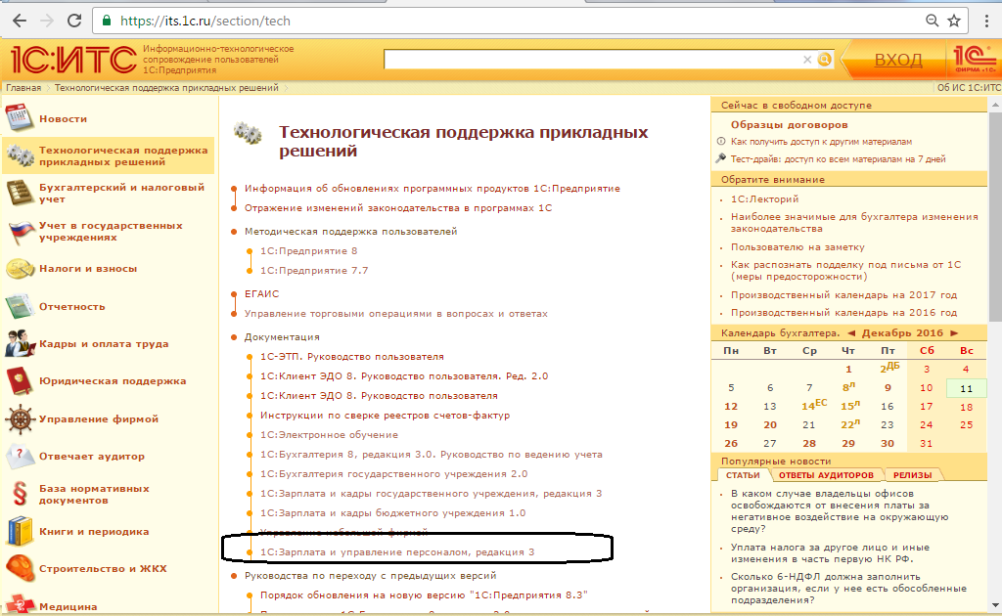This screenshot has height=616, width=1002.
Task: Click the abacus icon for Бухгалтерский учет
Action: [x=20, y=193]
